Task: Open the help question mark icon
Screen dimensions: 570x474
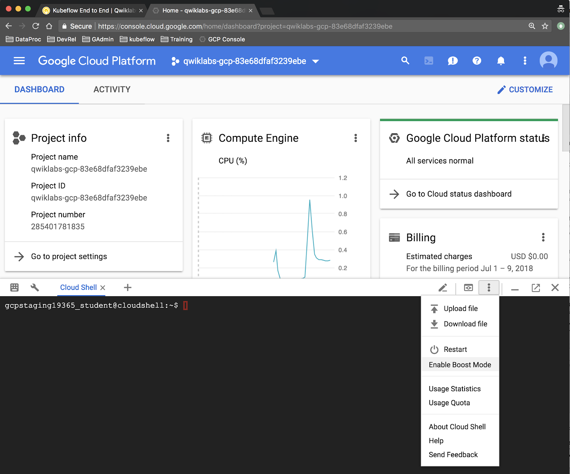Action: point(477,61)
